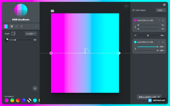Screen dimensions: 170x106
Task: Click the 'Color Space' label
Action: tap(141, 10)
